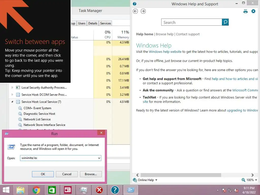The image size is (260, 195).
Task: Open the Contact support link
Action: coord(188,34)
